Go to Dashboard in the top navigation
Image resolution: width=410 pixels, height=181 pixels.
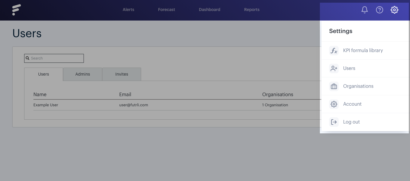click(x=209, y=10)
